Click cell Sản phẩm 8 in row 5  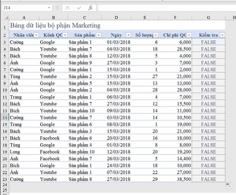click(x=85, y=56)
